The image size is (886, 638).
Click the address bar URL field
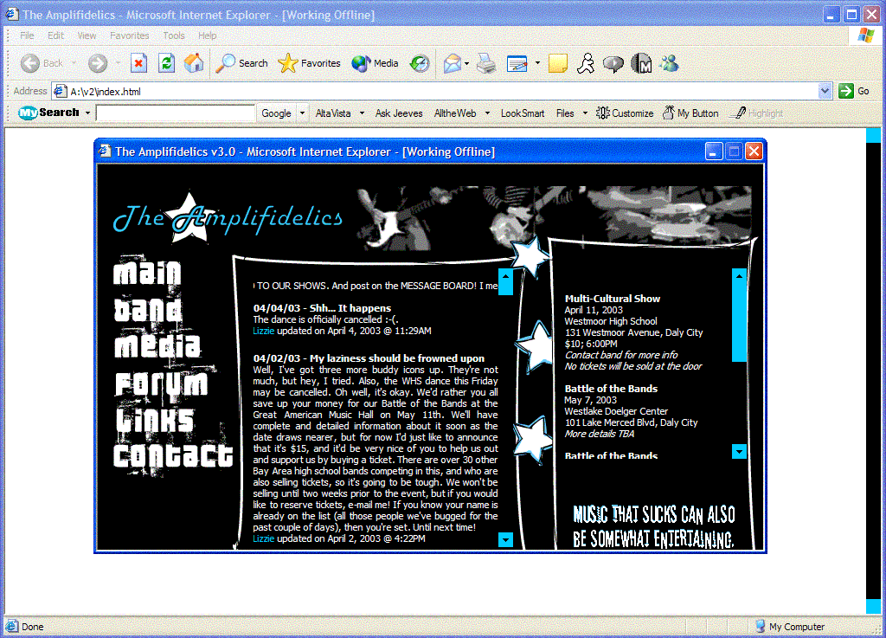pos(435,91)
